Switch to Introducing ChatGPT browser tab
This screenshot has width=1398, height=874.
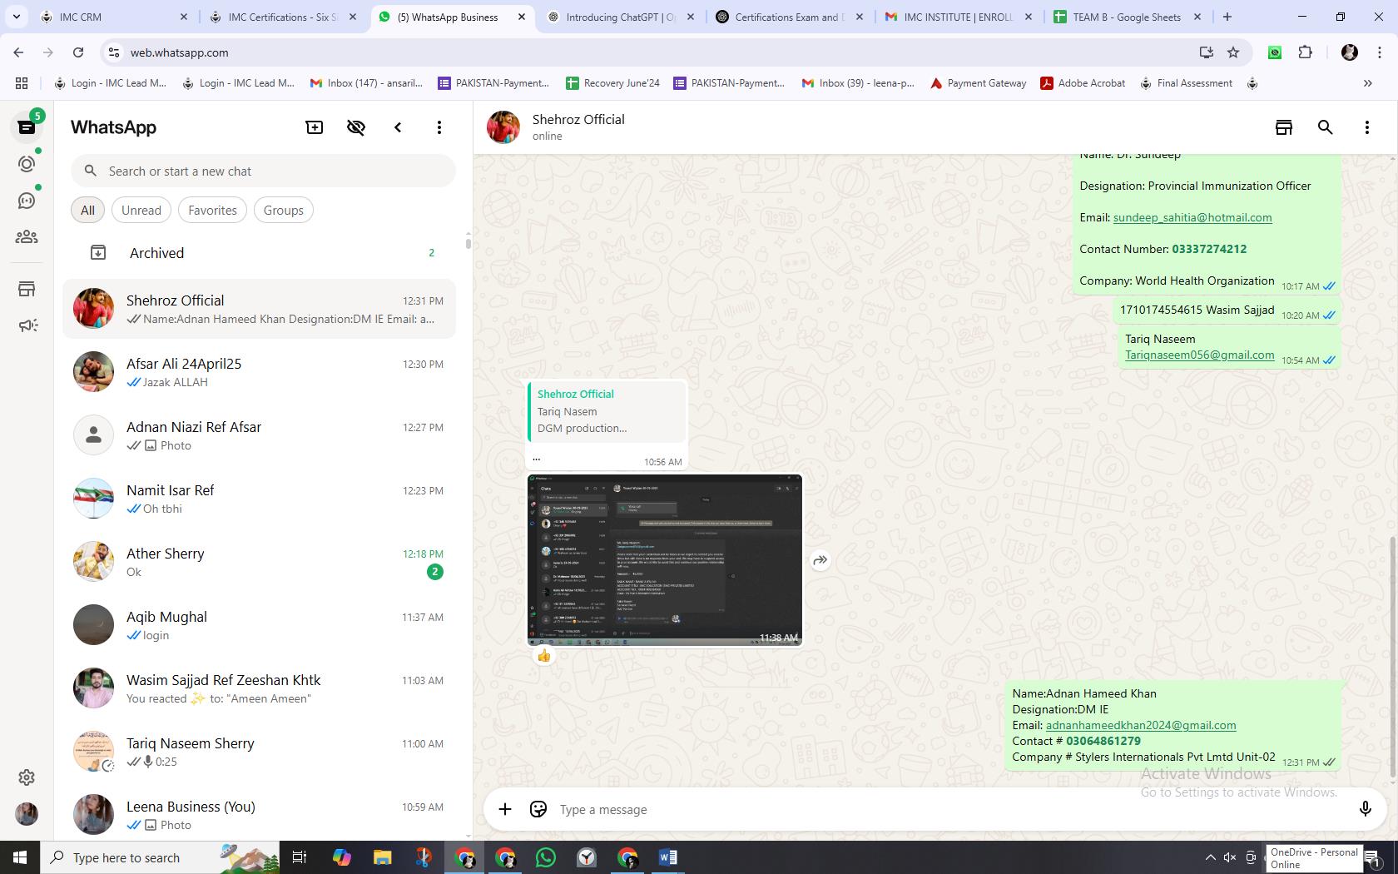pos(620,17)
